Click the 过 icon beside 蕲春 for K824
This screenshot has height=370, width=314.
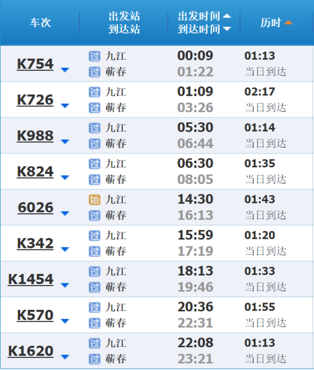(x=94, y=179)
